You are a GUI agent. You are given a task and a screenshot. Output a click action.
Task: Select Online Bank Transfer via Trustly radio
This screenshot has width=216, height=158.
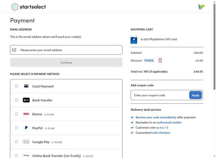click(17, 156)
